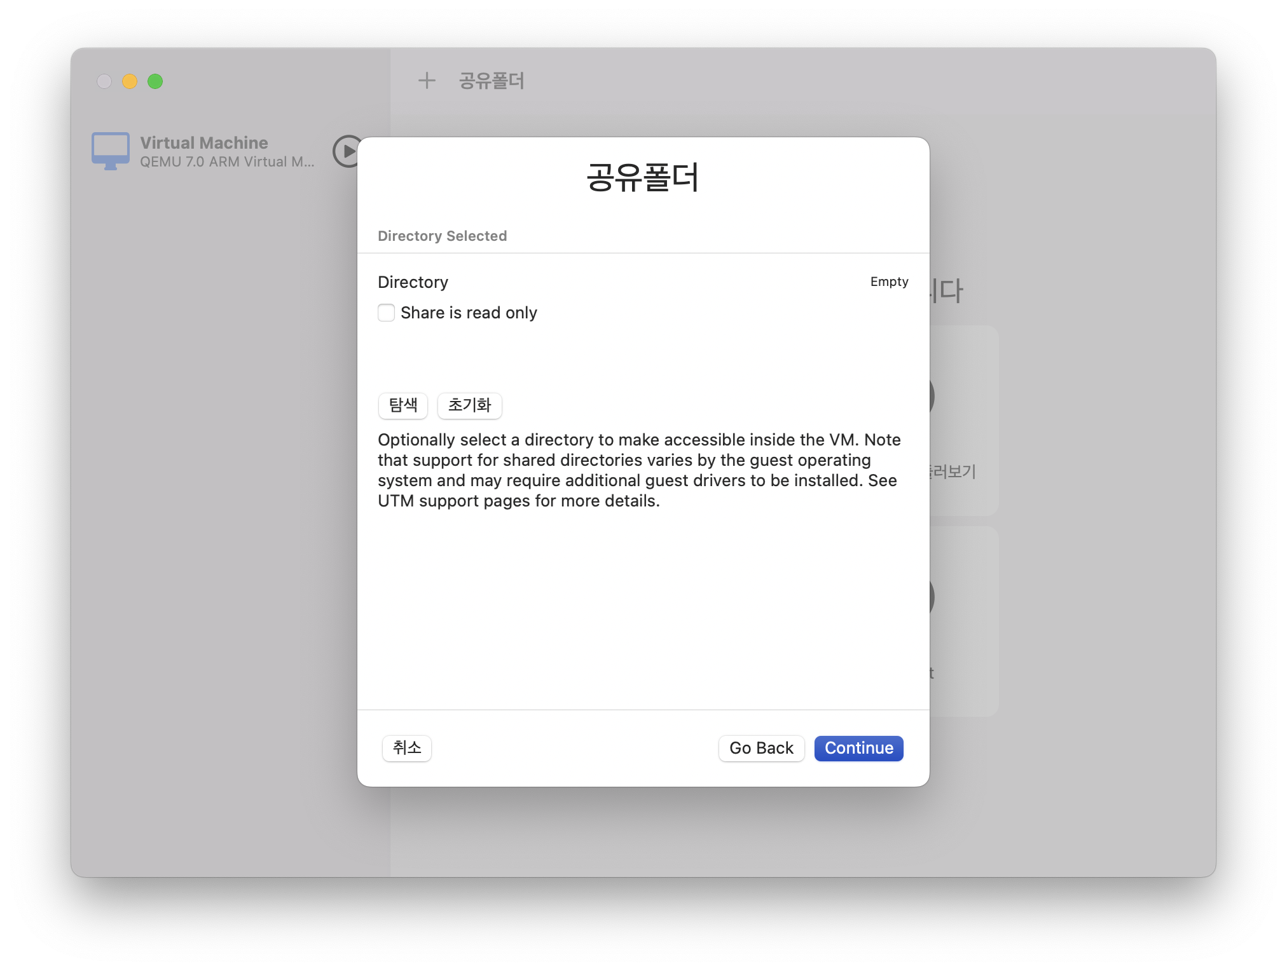1287x971 pixels.
Task: Click the Empty directory value text
Action: pyautogui.click(x=889, y=282)
